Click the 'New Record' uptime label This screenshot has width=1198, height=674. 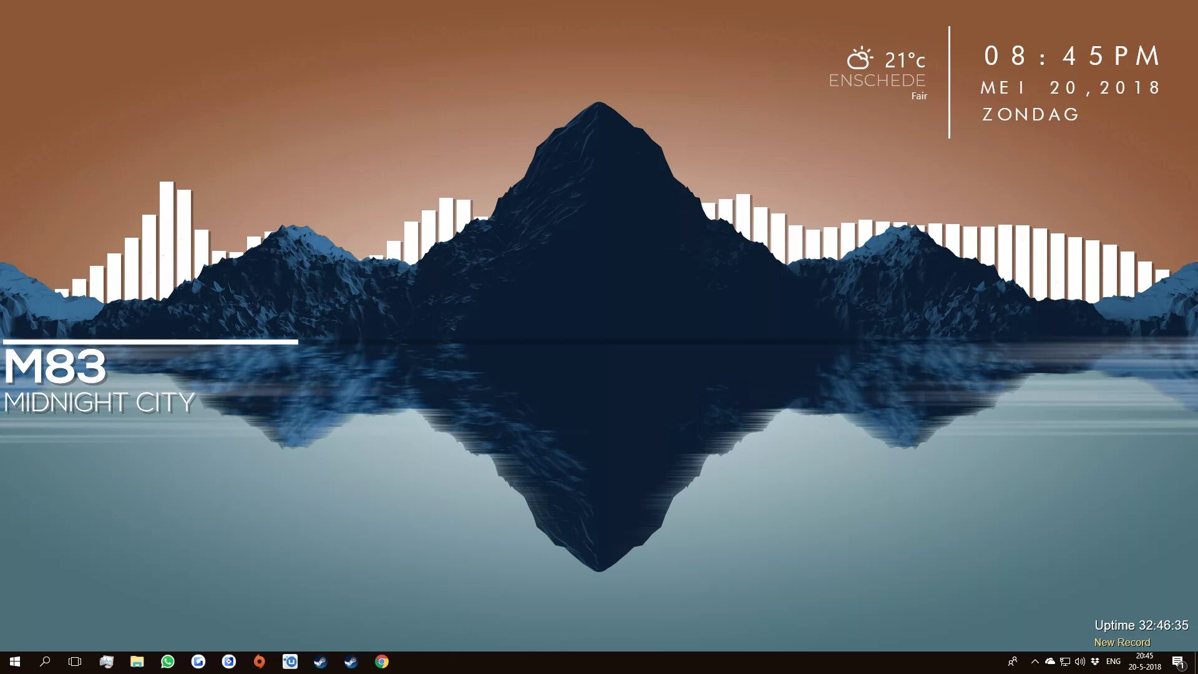(x=1122, y=642)
